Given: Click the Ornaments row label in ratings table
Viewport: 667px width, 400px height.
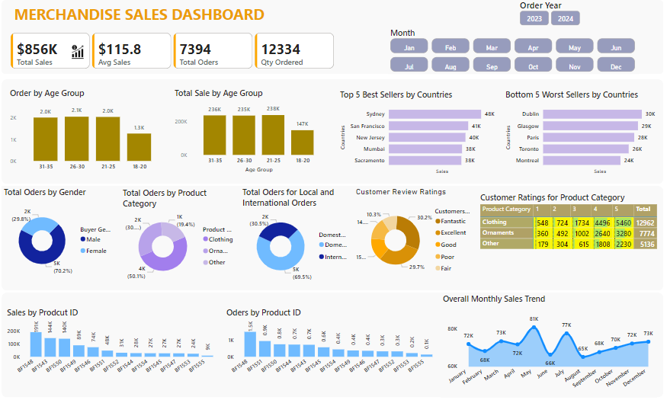Looking at the screenshot, I should coord(498,232).
